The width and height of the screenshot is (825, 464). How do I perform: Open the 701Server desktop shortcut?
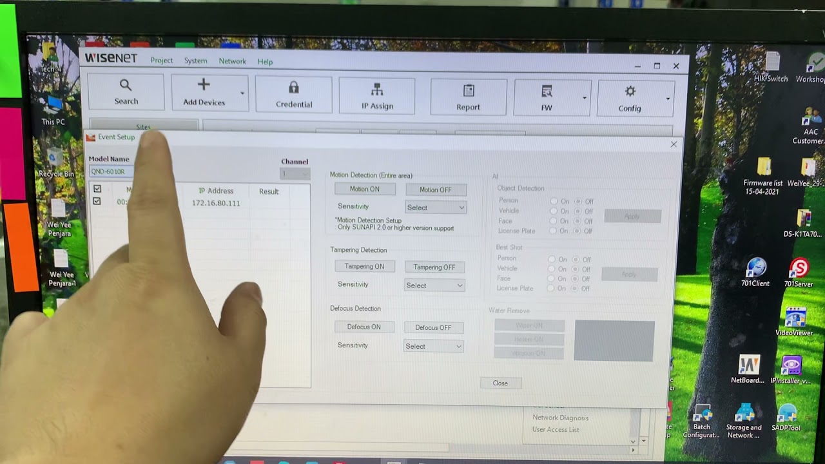[x=799, y=272]
